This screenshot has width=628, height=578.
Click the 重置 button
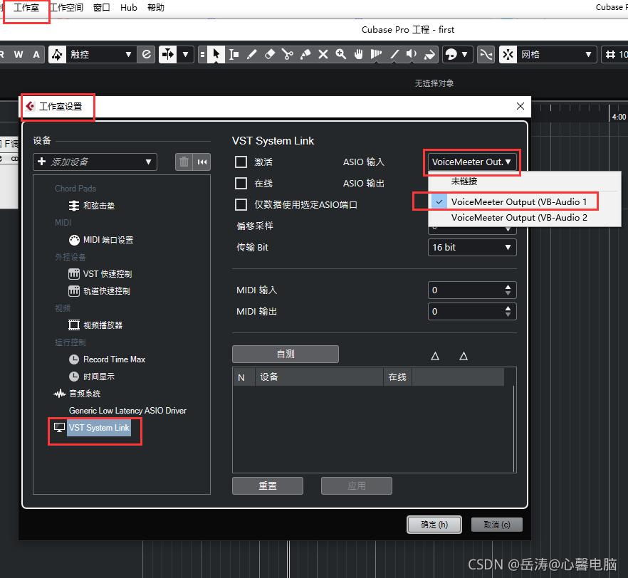coord(268,485)
